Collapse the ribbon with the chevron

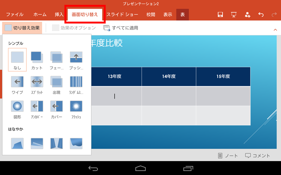tap(275, 29)
